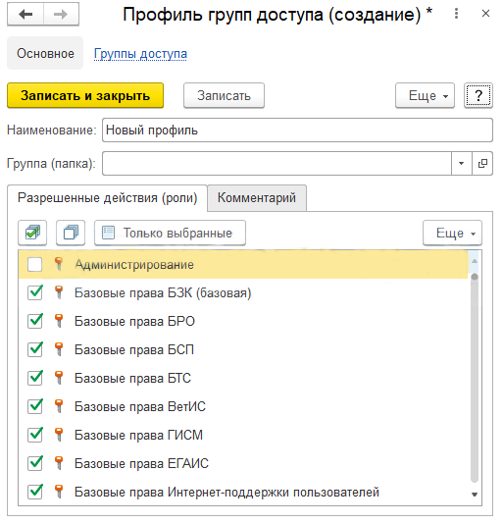Select the Основное section tab
The height and width of the screenshot is (523, 503).
[x=45, y=53]
